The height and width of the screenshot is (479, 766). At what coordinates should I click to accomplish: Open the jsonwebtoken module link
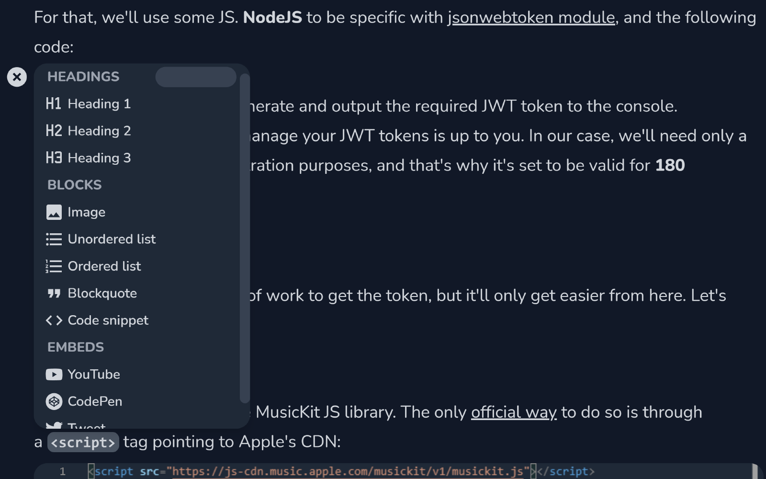531,18
